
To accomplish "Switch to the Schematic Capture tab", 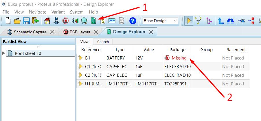I will pos(30,32).
